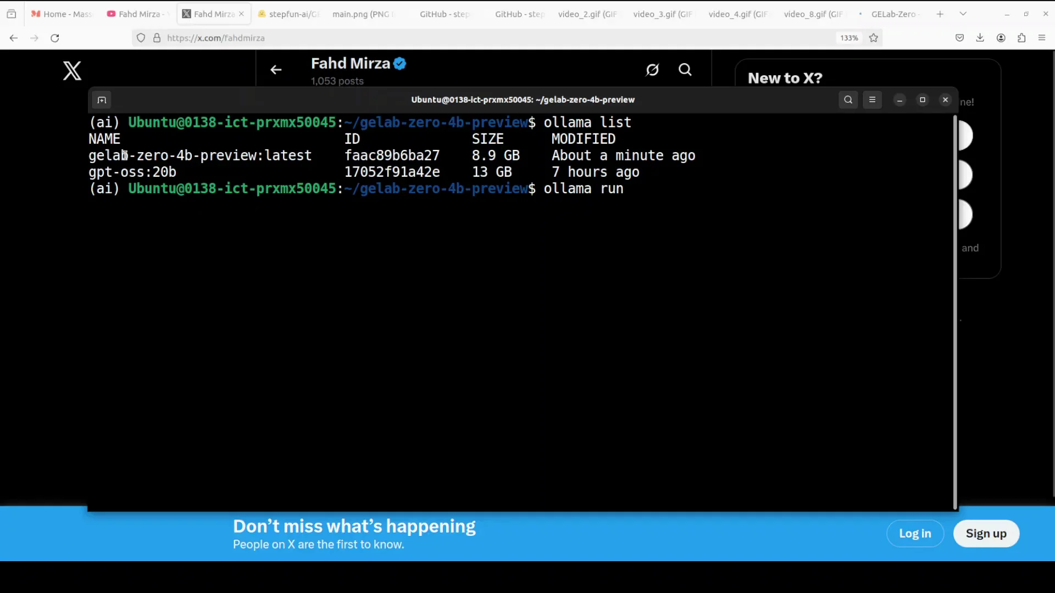Open the terminal search button

pos(848,100)
